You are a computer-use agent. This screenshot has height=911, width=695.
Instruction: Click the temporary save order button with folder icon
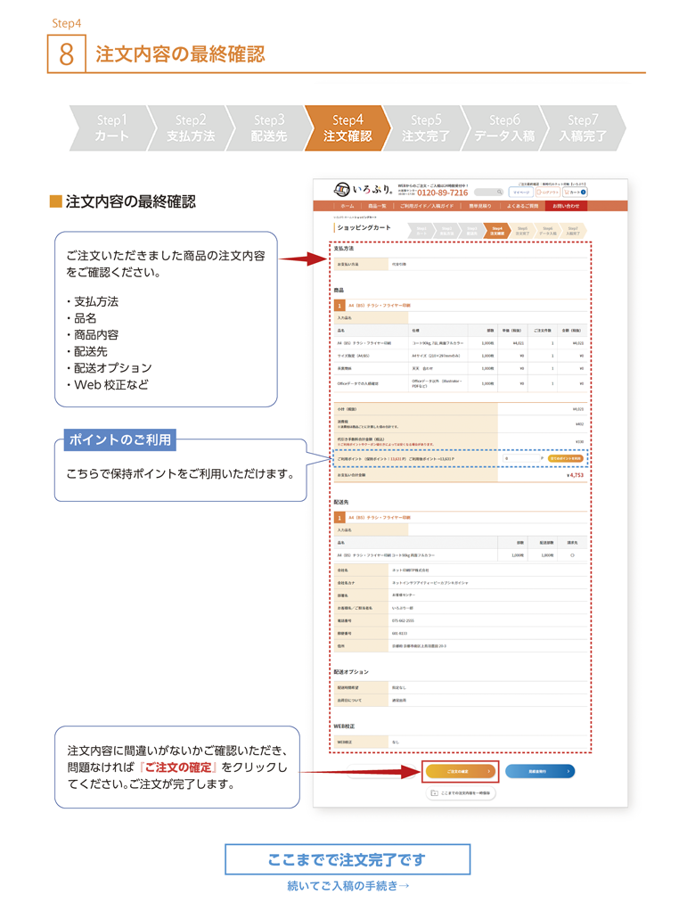point(461,792)
